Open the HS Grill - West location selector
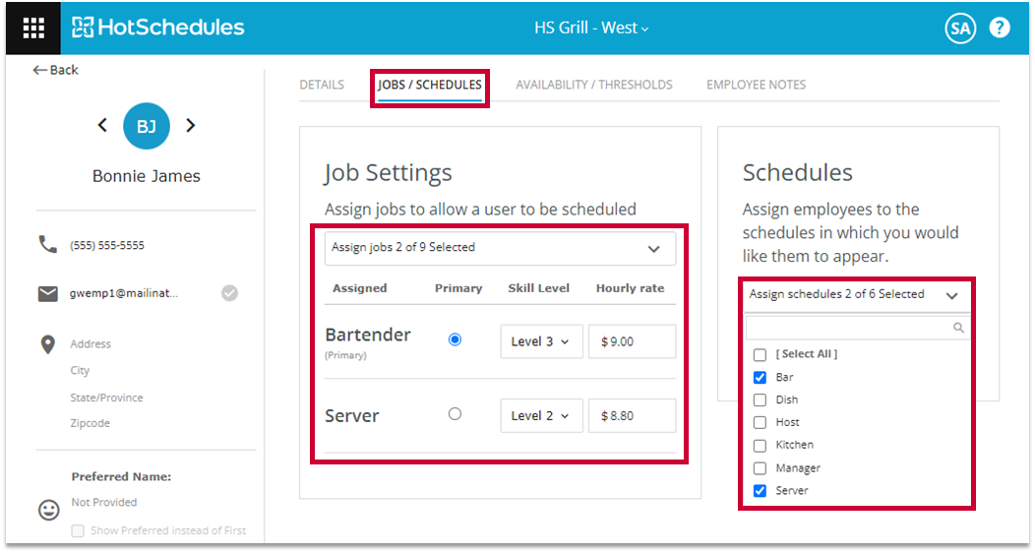 (x=591, y=28)
